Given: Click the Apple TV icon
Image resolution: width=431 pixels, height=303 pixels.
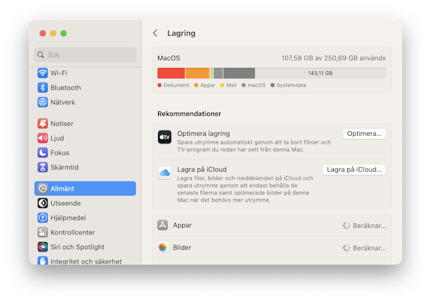Looking at the screenshot, I should coord(164,137).
